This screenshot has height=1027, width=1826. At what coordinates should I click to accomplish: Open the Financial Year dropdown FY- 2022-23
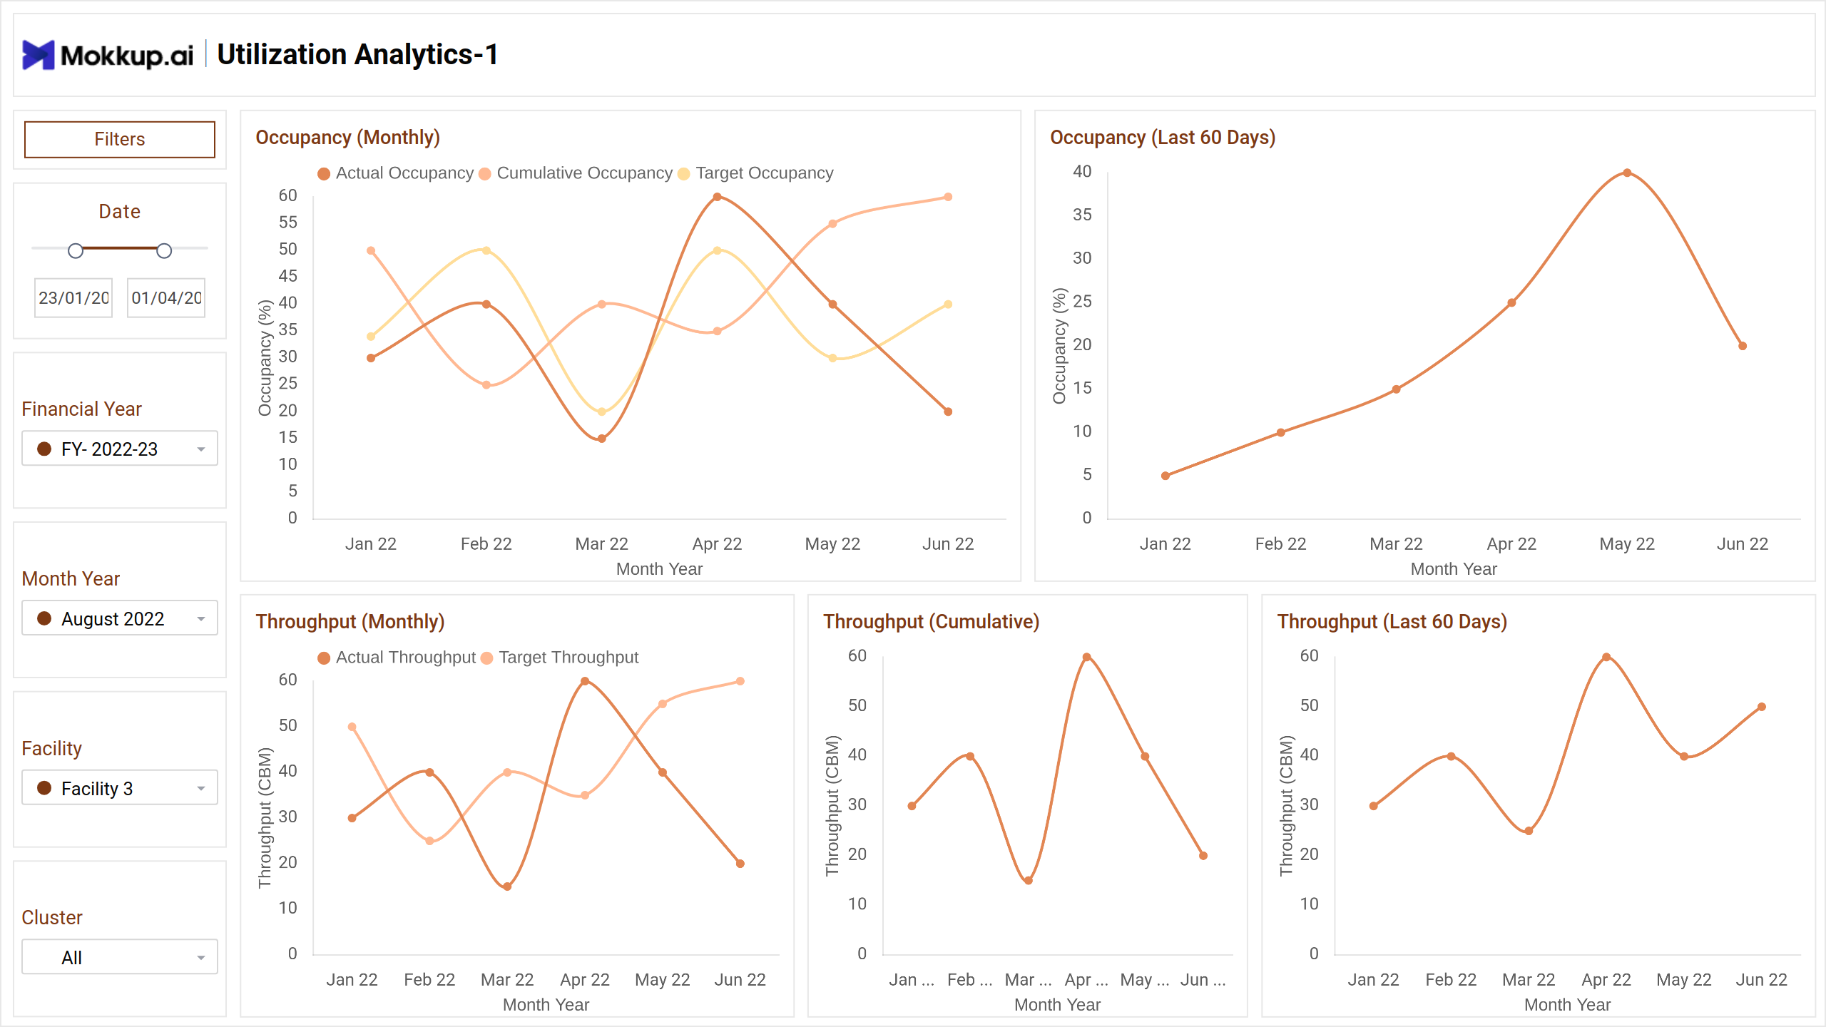[120, 449]
